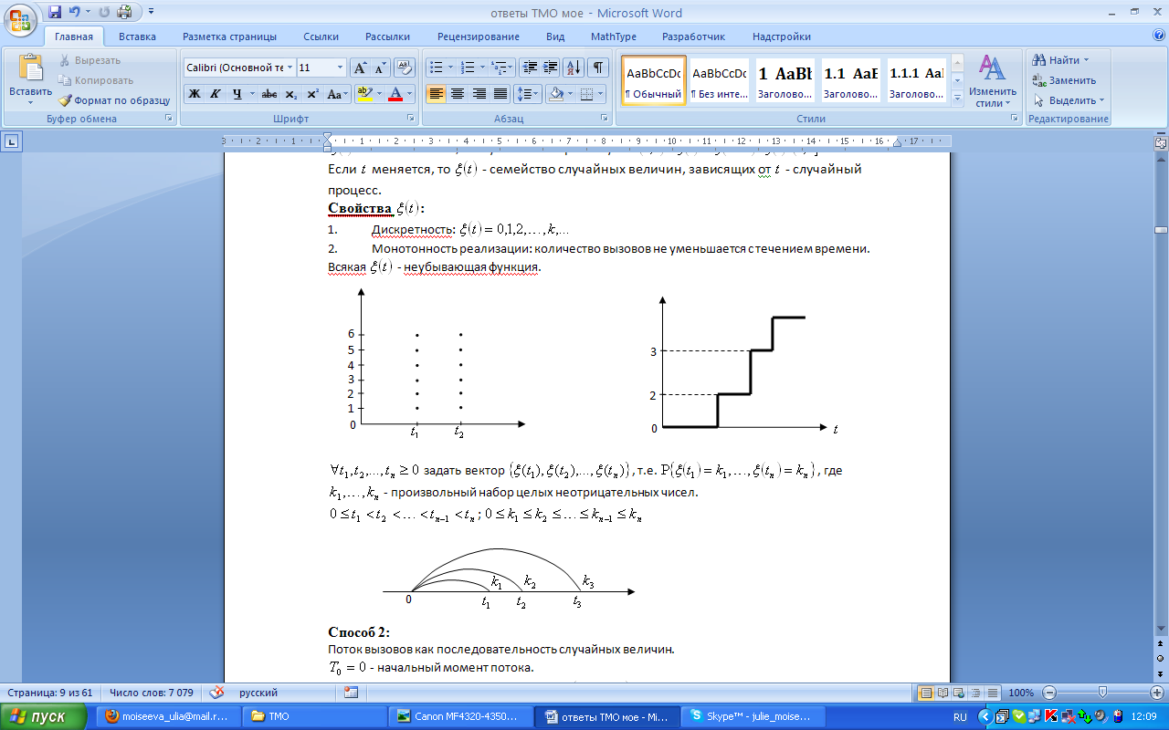This screenshot has width=1169, height=730.
Task: Click Cut (Вырезать) button
Action: [90, 60]
